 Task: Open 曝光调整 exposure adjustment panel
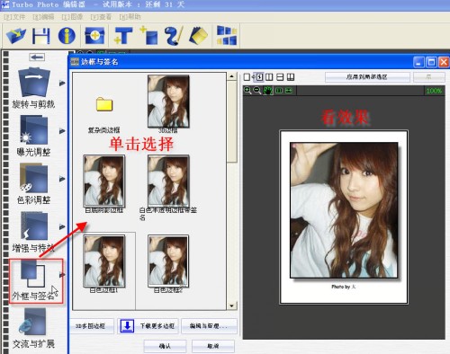point(33,136)
